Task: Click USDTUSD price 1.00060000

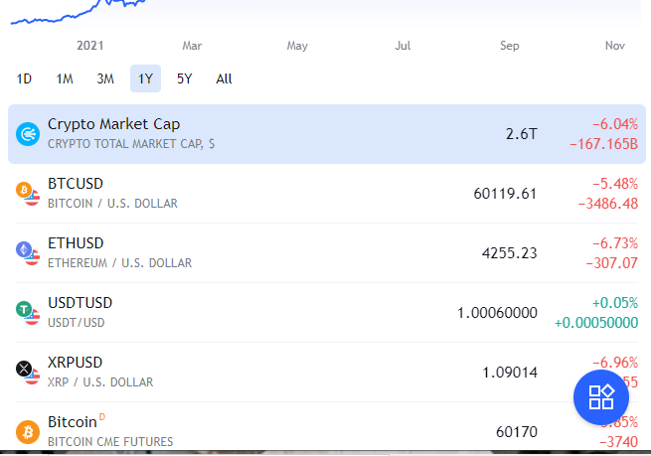Action: coord(497,313)
